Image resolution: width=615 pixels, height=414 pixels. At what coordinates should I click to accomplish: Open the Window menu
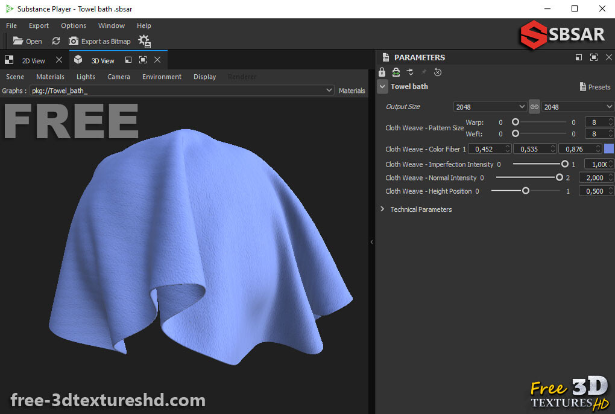pos(112,25)
